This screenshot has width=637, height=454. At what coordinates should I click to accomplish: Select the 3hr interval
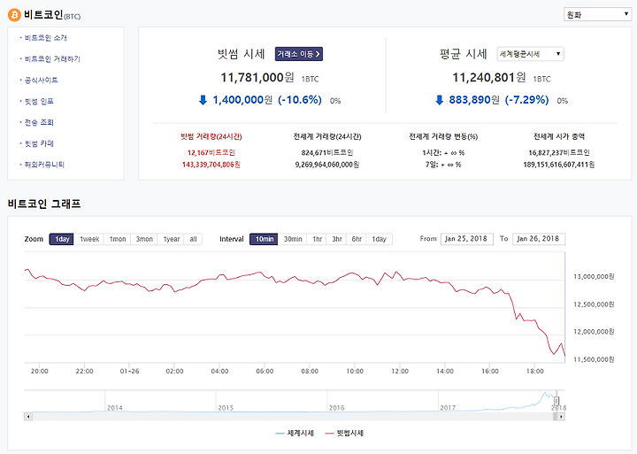337,239
